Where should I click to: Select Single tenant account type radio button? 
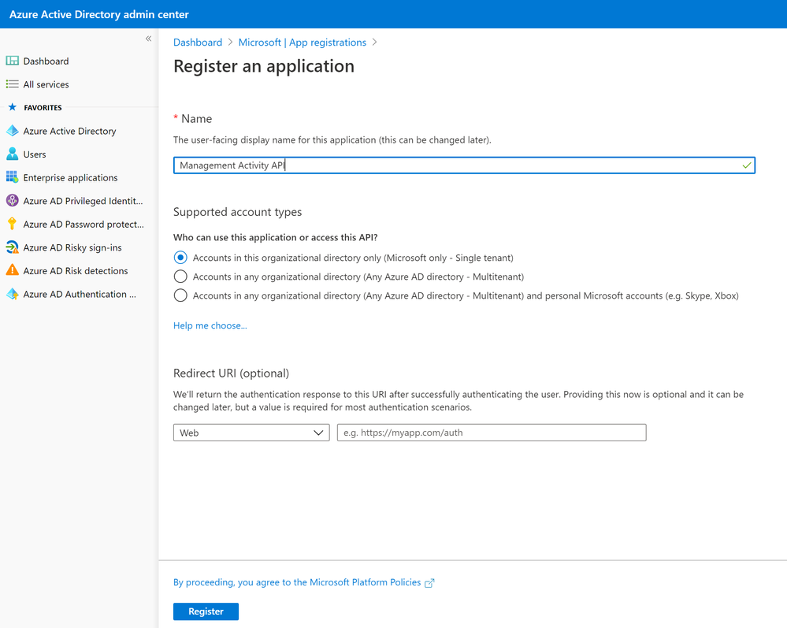pos(180,258)
